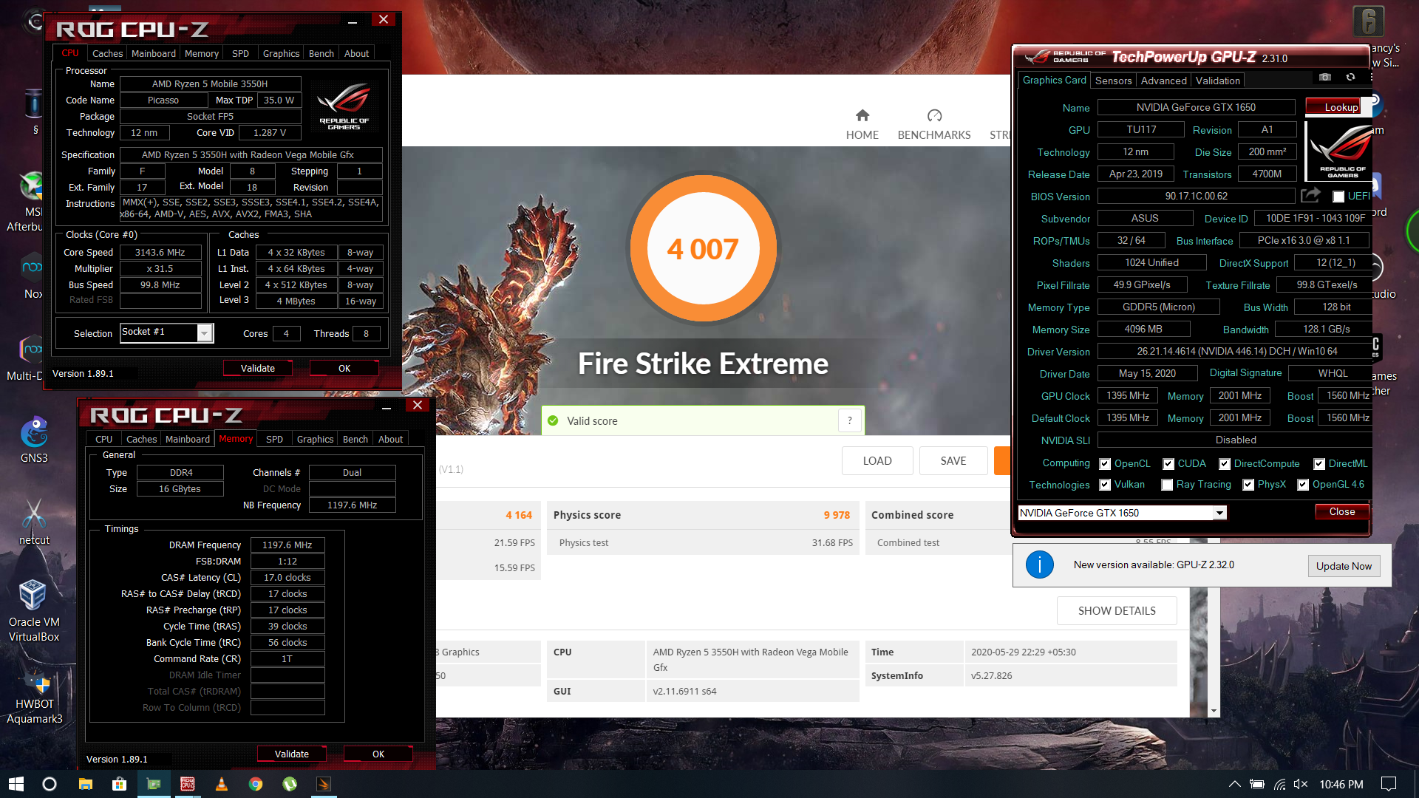
Task: Show hidden tray icons chevron
Action: pyautogui.click(x=1234, y=784)
